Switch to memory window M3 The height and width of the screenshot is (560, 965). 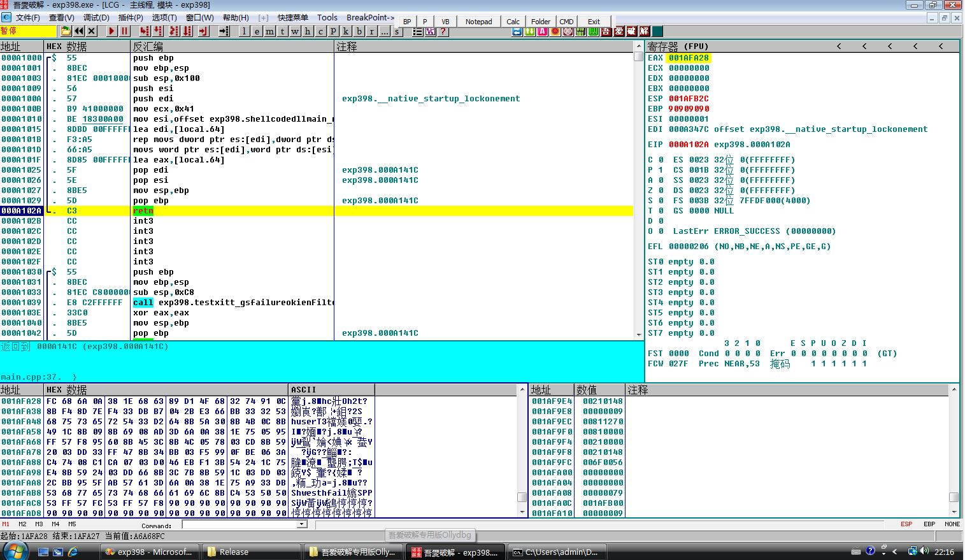point(39,524)
